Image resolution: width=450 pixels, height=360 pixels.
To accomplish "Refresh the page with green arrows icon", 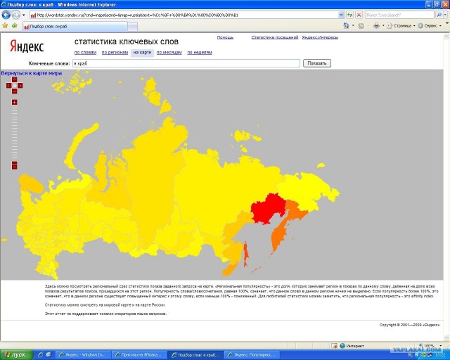I will pyautogui.click(x=350, y=15).
